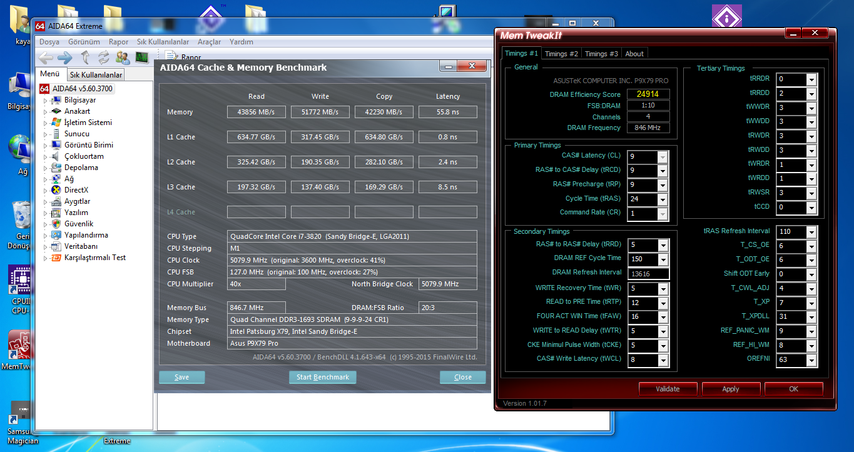Viewport: 854px width, 452px height.
Task: Click the Memory Latency value 55.8 ns
Action: (447, 112)
